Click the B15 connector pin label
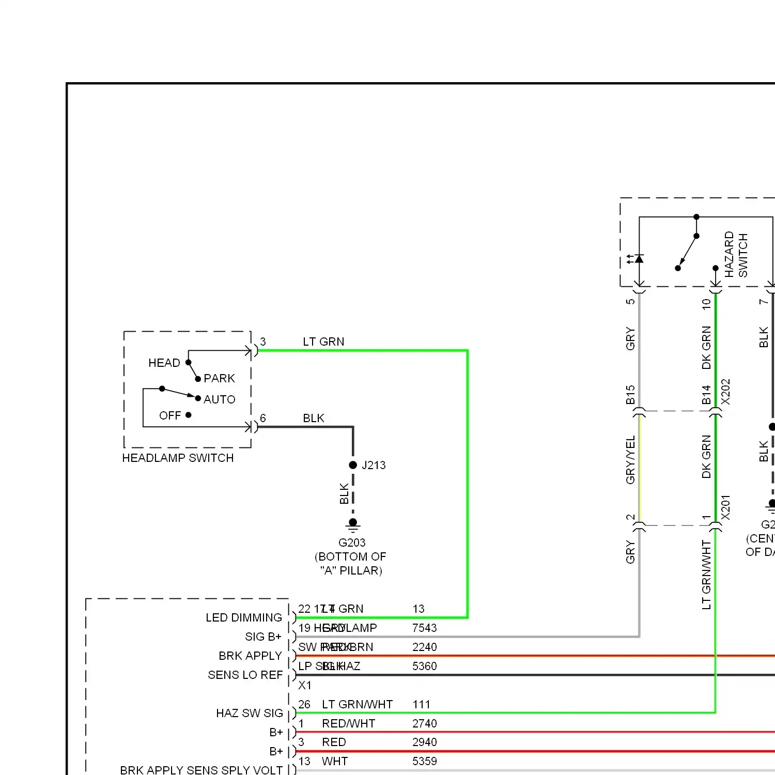 coord(630,395)
